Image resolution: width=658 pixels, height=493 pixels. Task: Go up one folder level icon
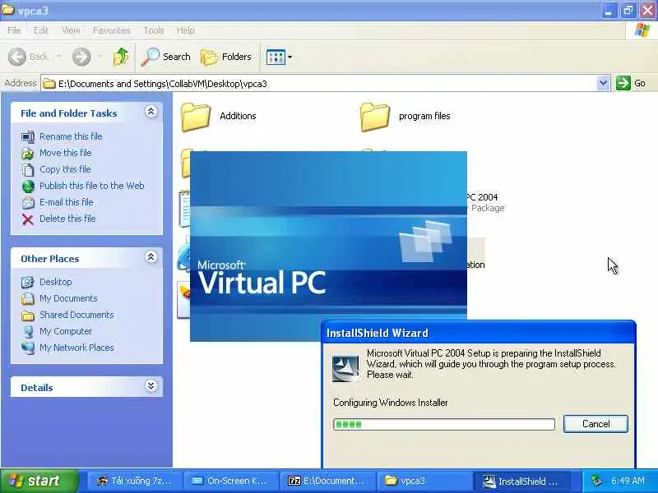click(x=121, y=57)
